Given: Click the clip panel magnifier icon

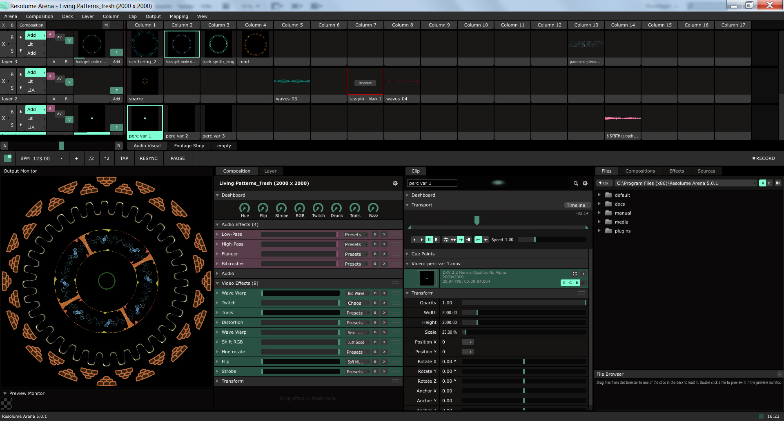Looking at the screenshot, I should pos(576,184).
